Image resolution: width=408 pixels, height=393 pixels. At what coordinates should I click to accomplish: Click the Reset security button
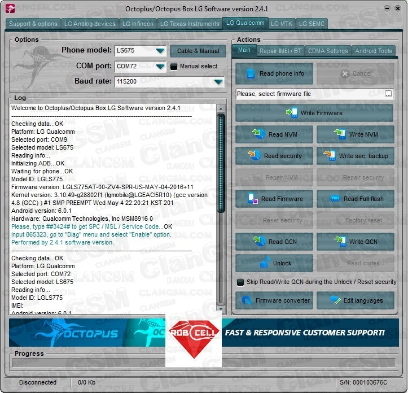(274, 220)
